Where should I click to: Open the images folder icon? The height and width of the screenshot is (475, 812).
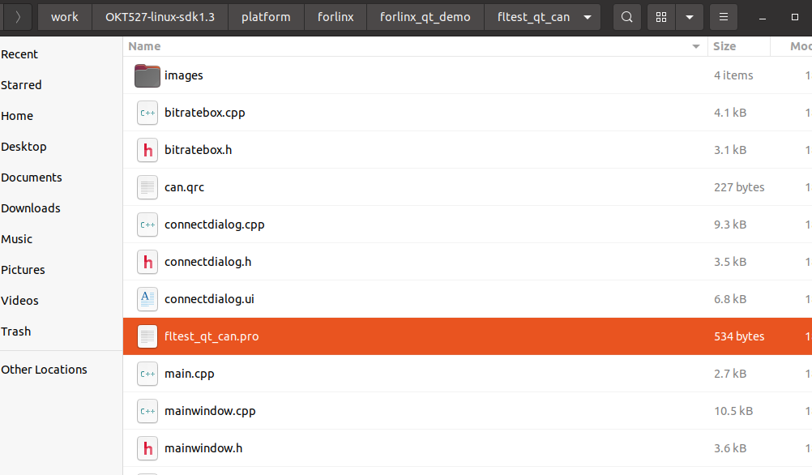[147, 75]
